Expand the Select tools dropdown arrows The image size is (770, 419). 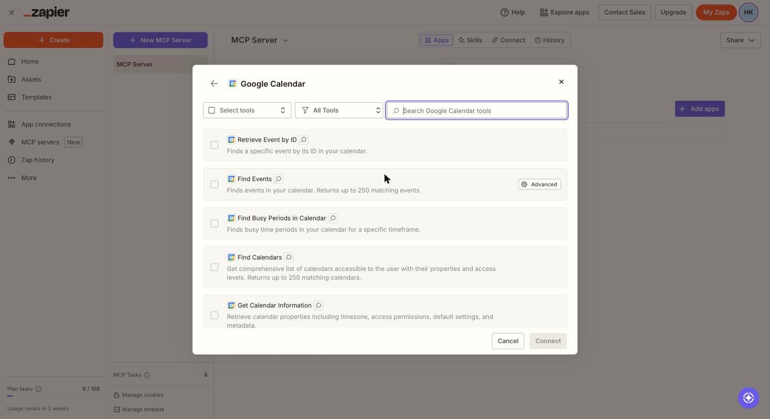coord(283,110)
